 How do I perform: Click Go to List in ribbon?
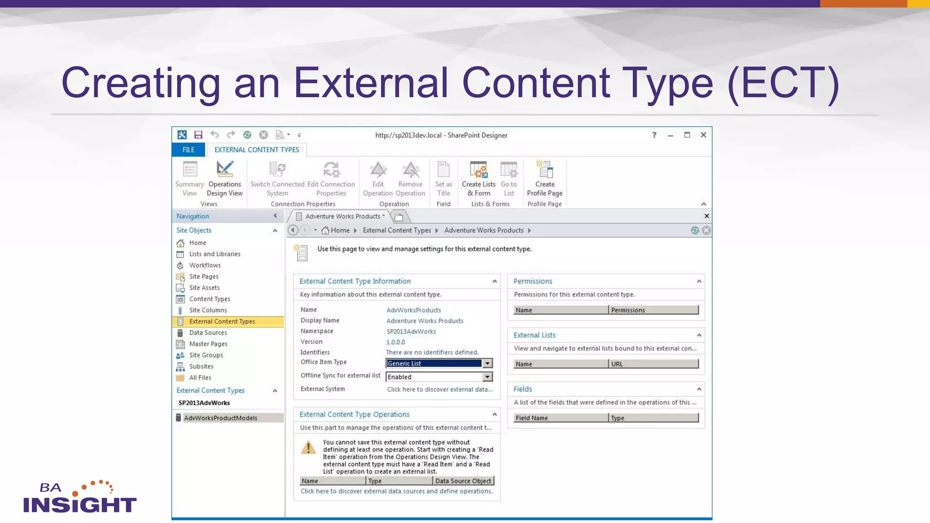[509, 179]
